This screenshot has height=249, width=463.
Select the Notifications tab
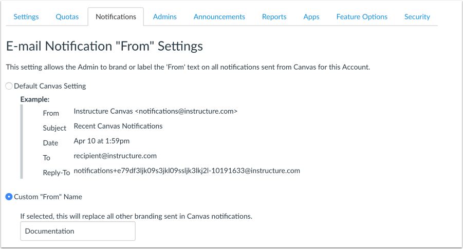pos(116,17)
